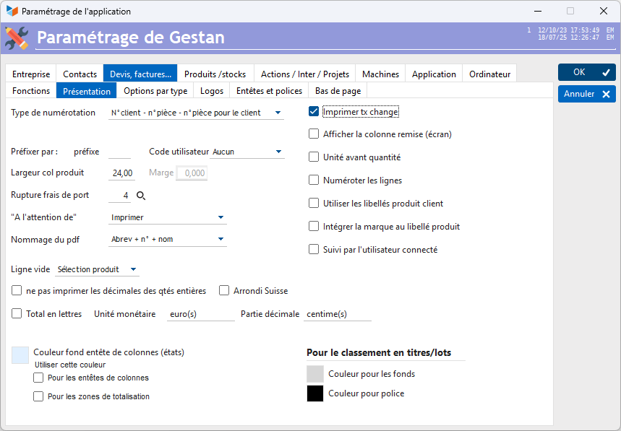Click the Gestan logo in title bar
621x431 pixels.
pos(12,12)
